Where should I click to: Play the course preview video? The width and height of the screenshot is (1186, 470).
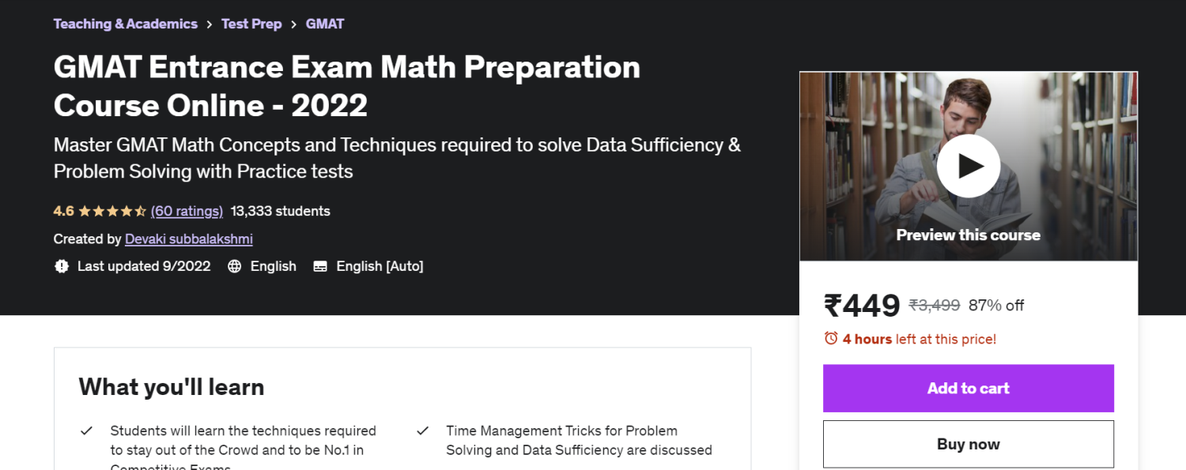click(x=969, y=166)
